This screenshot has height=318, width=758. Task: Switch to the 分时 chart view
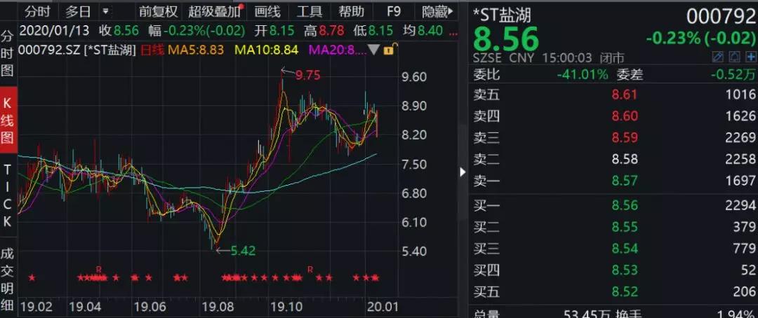click(38, 11)
